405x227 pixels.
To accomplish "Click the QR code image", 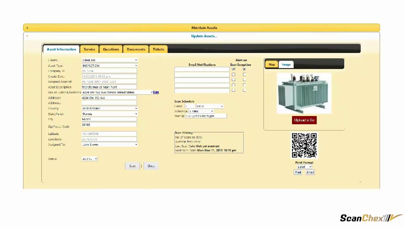I will pos(304,145).
